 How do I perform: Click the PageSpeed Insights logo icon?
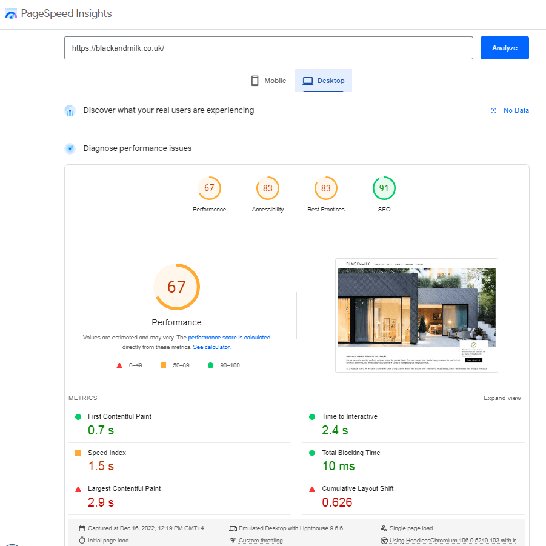(x=11, y=13)
